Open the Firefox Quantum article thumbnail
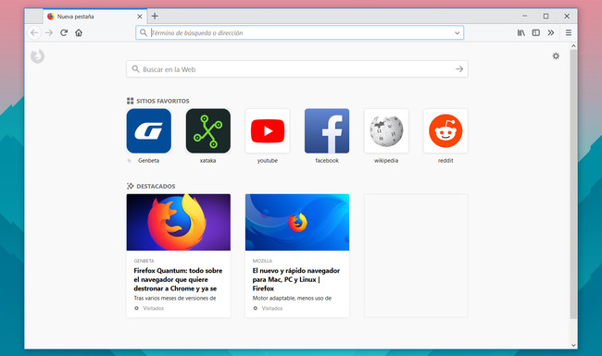602x356 pixels. coord(179,222)
